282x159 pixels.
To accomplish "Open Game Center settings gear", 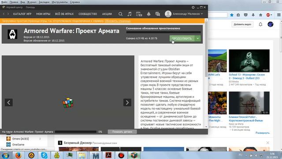I will 193,8.
